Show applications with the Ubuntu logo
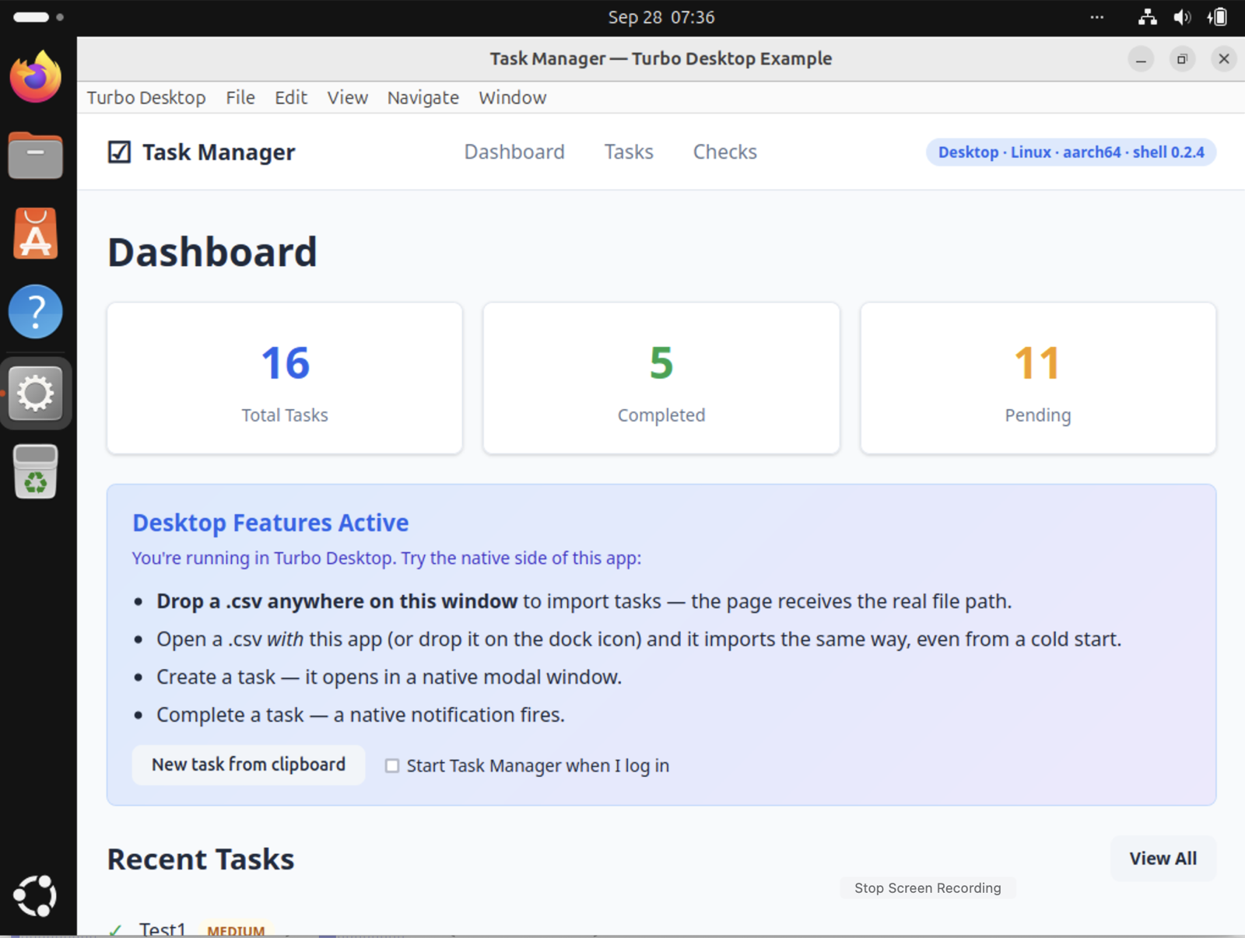This screenshot has width=1245, height=938. click(36, 896)
